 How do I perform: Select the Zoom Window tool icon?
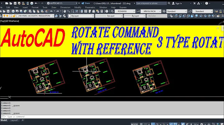[73, 11]
